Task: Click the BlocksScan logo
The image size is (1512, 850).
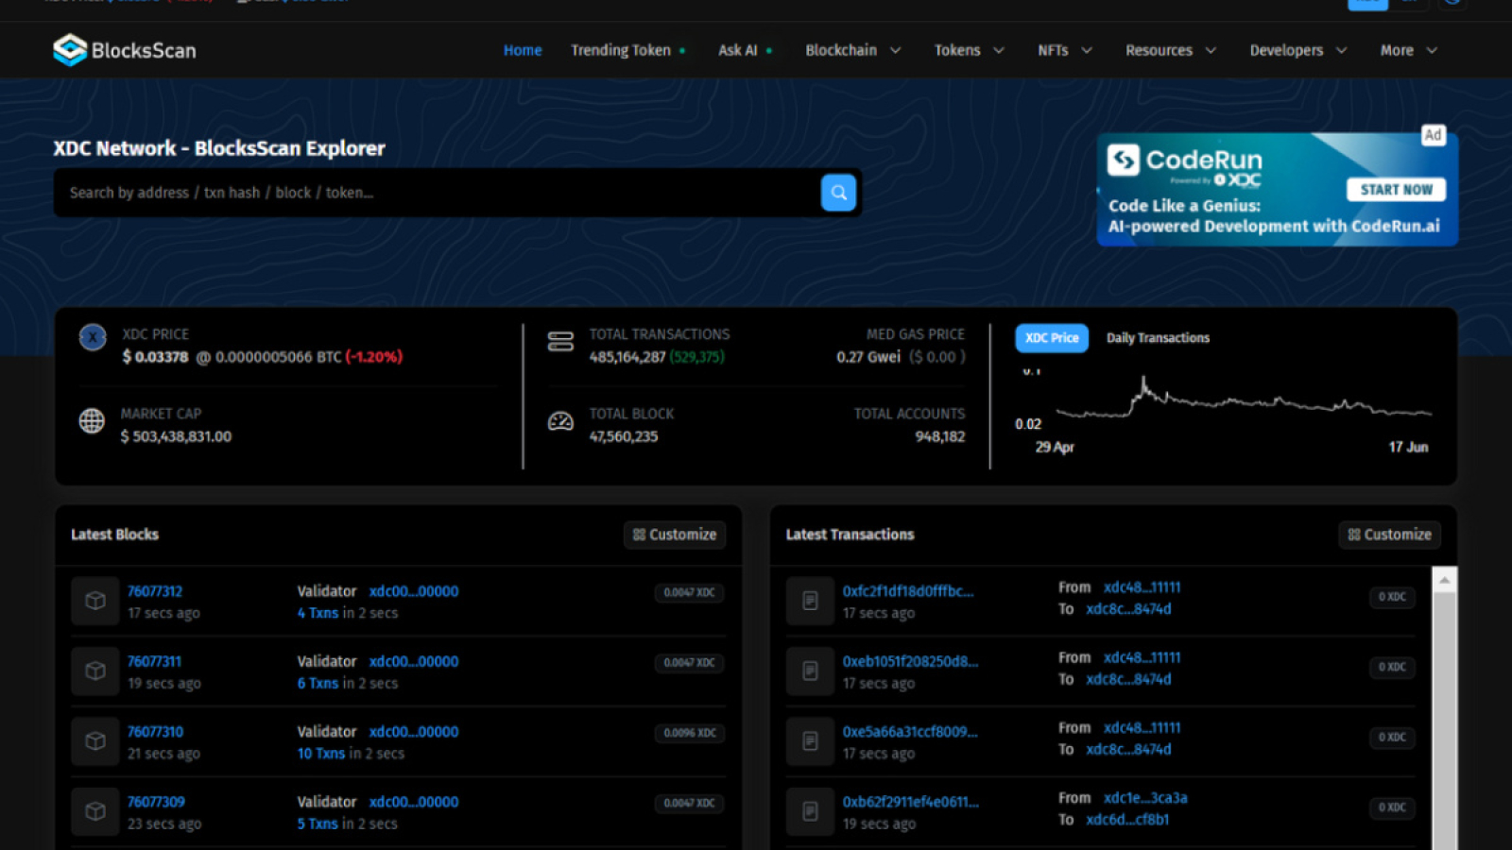Action: tap(125, 50)
